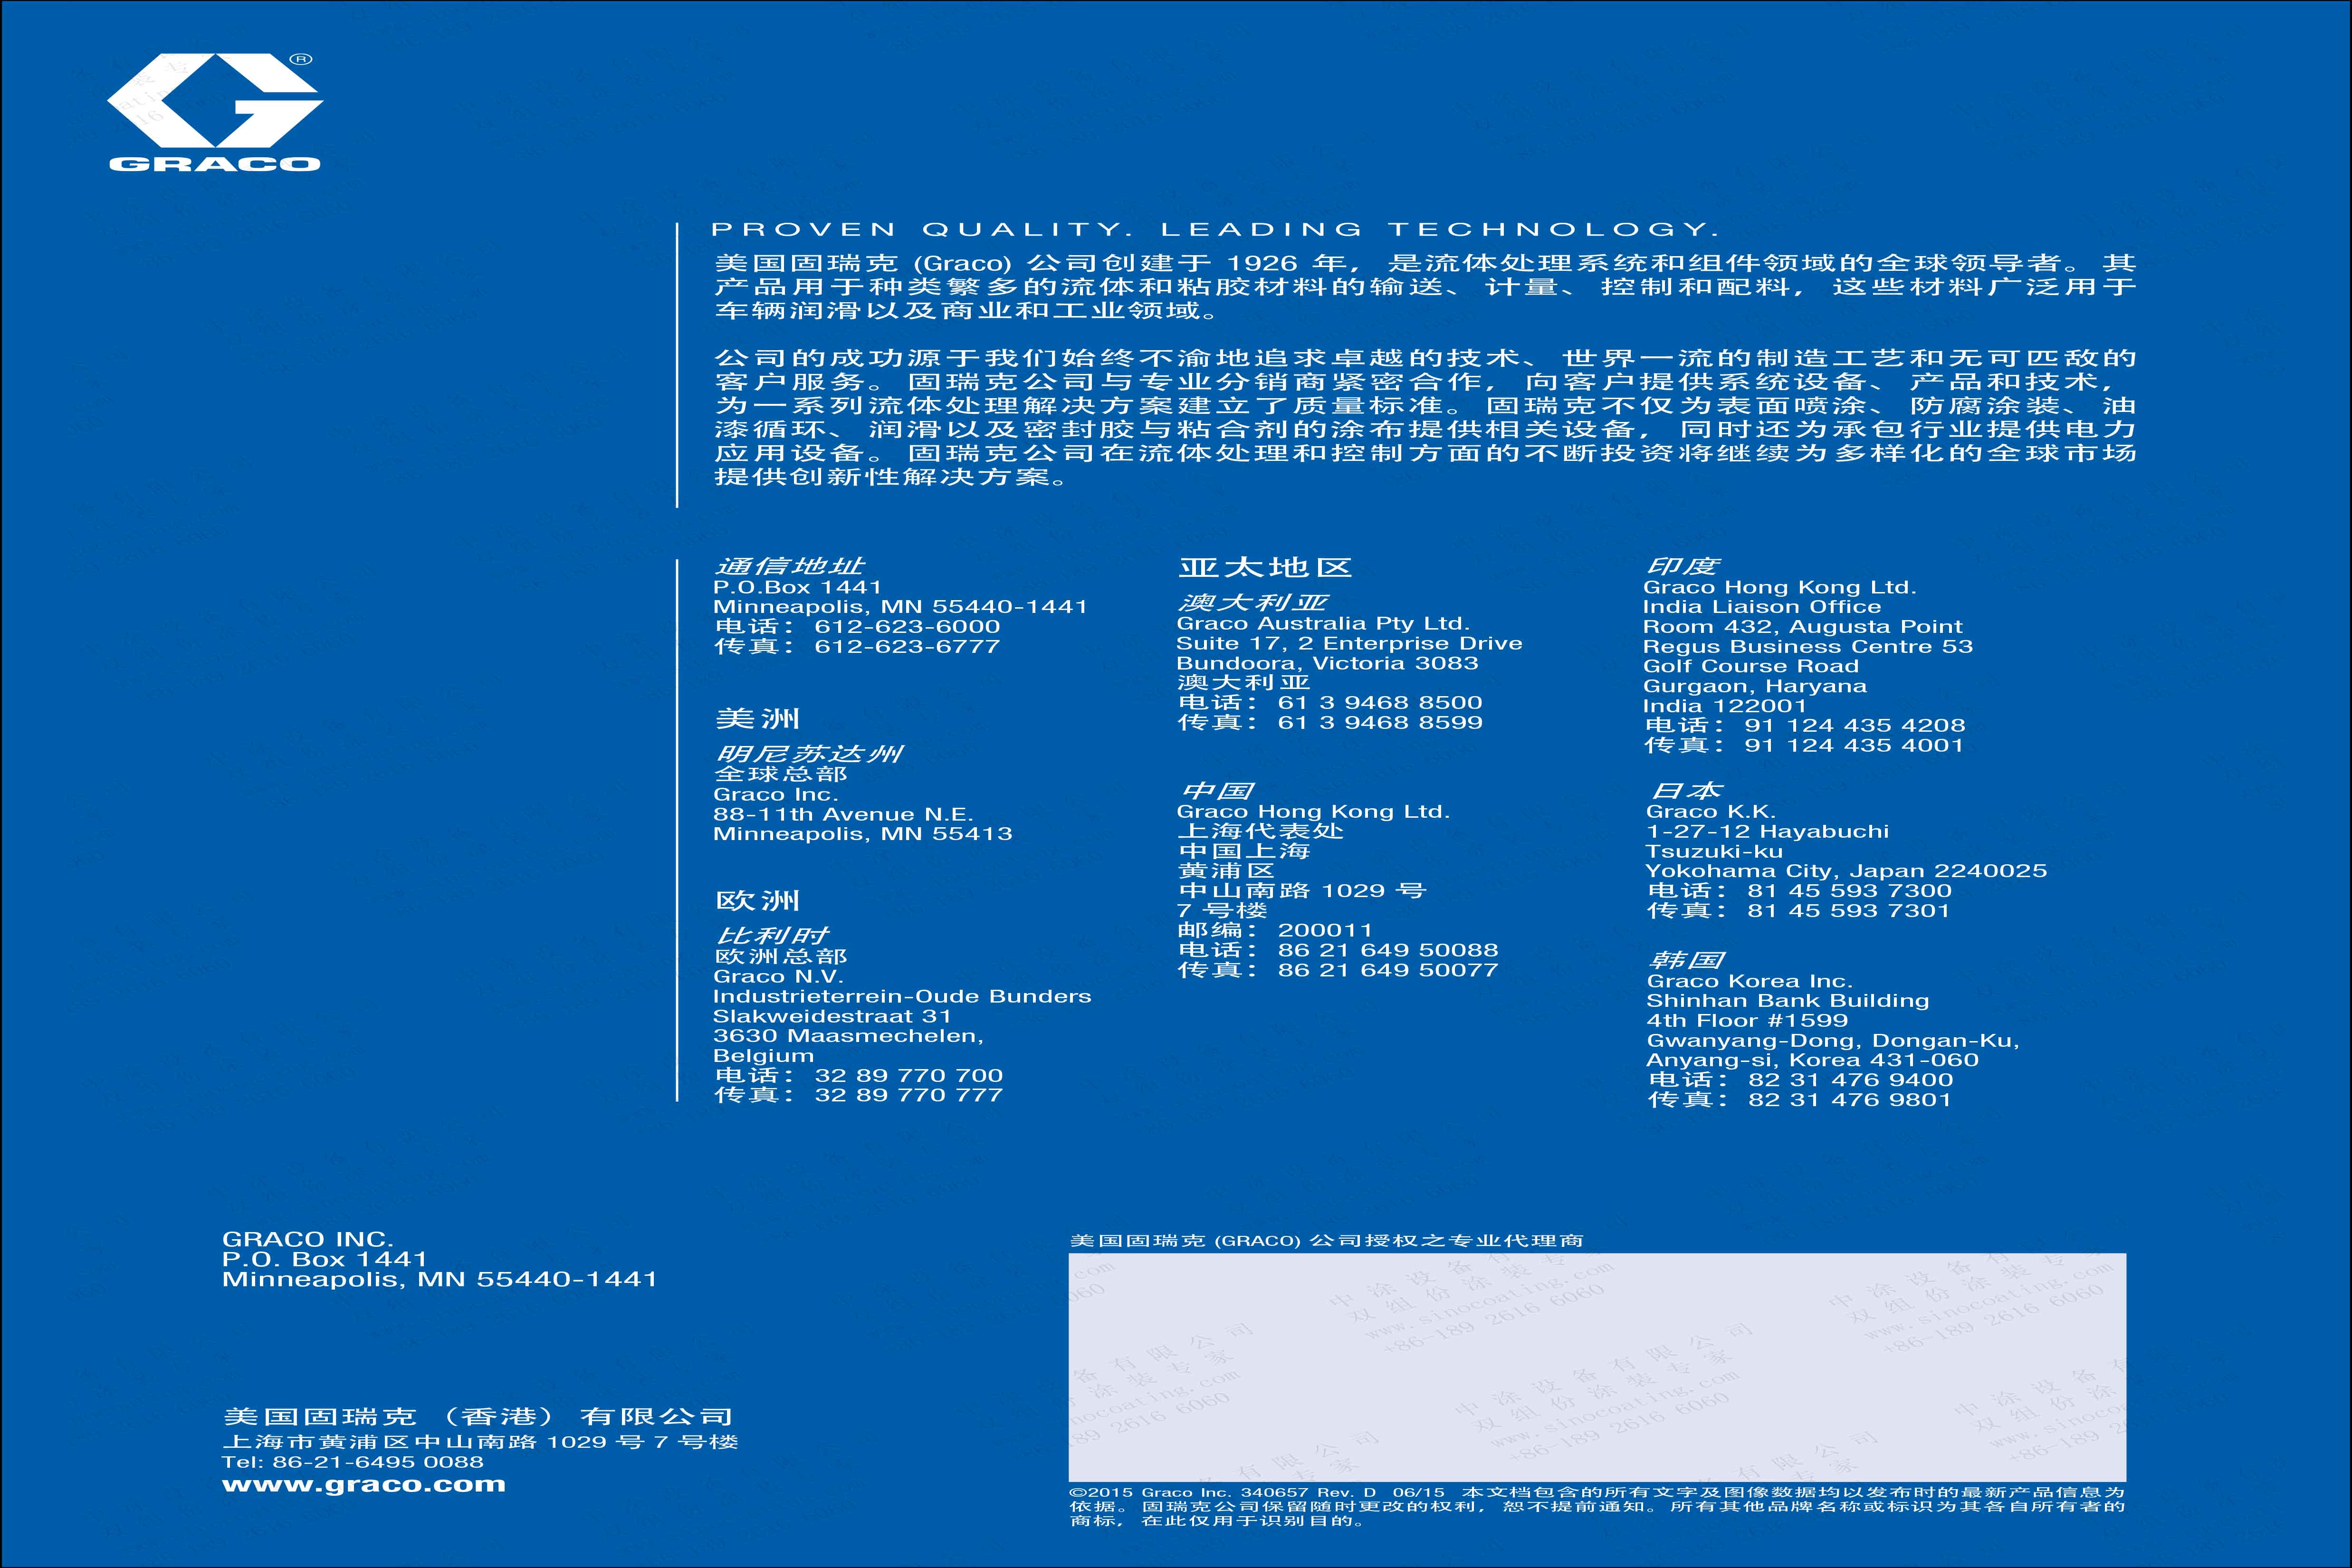
Task: Open the www.graco.com link
Action: 364,1485
